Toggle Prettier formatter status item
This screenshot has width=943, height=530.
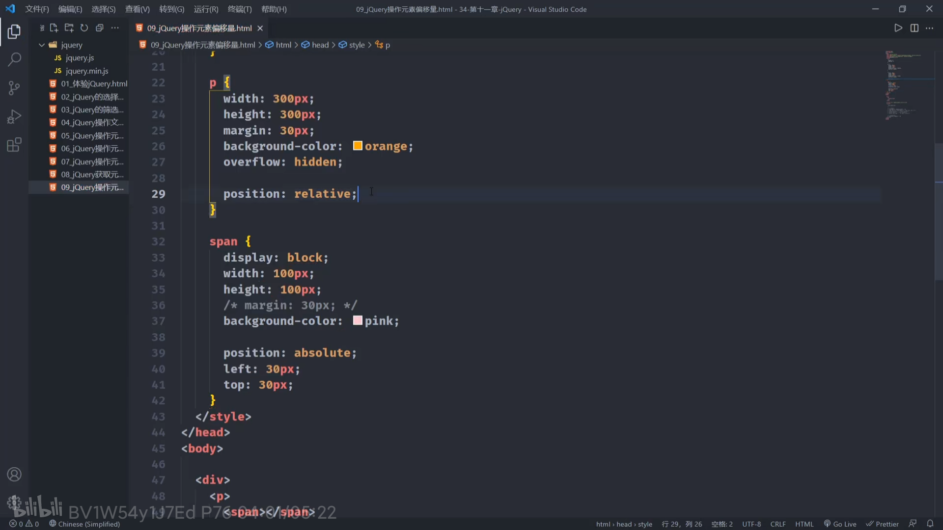pyautogui.click(x=882, y=524)
